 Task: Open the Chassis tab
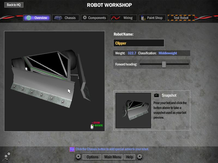point(66,18)
